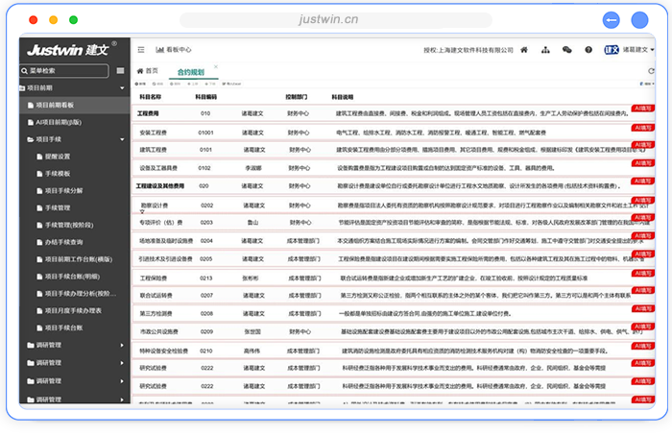Screen dimensions: 672x436
Task: Click the 菜单检索 search field
Action: pyautogui.click(x=62, y=70)
